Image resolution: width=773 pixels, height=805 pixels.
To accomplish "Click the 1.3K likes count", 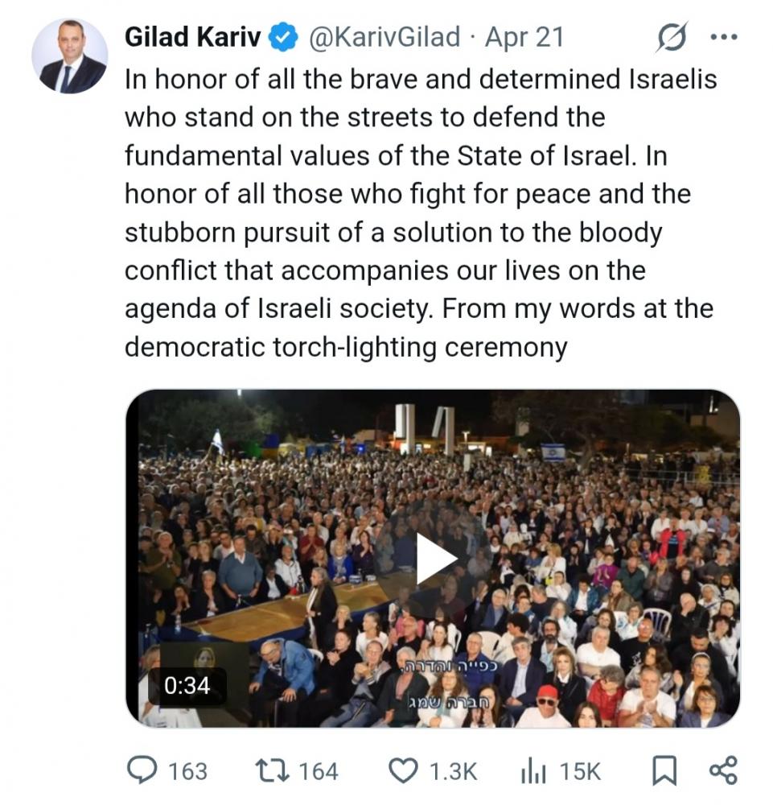I will coord(453,771).
